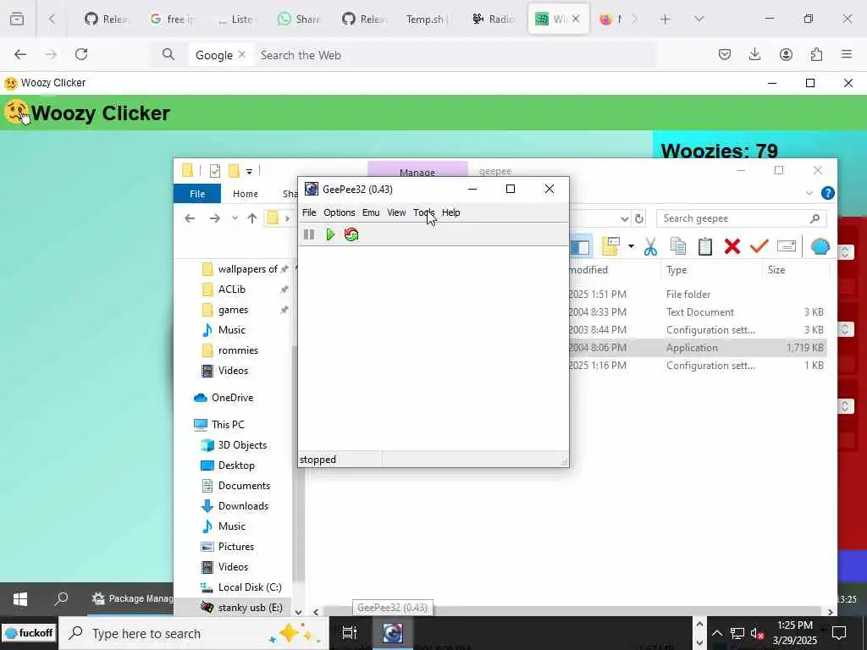Pause emulation in GeePee32 toolbar

(309, 235)
